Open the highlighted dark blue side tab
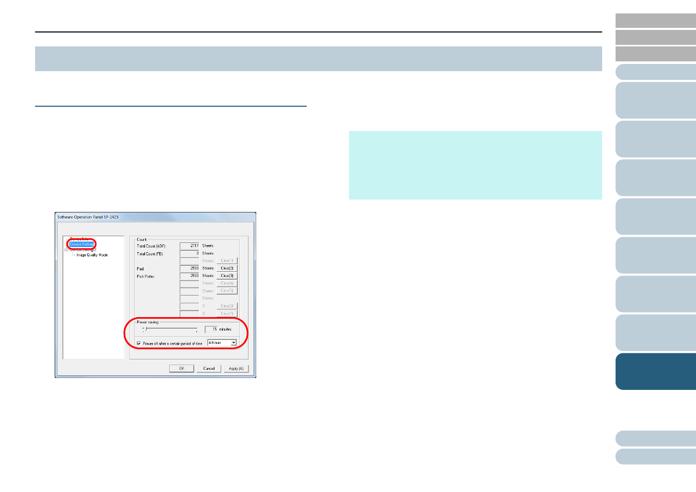Image resolution: width=696 pixels, height=492 pixels. pyautogui.click(x=656, y=371)
